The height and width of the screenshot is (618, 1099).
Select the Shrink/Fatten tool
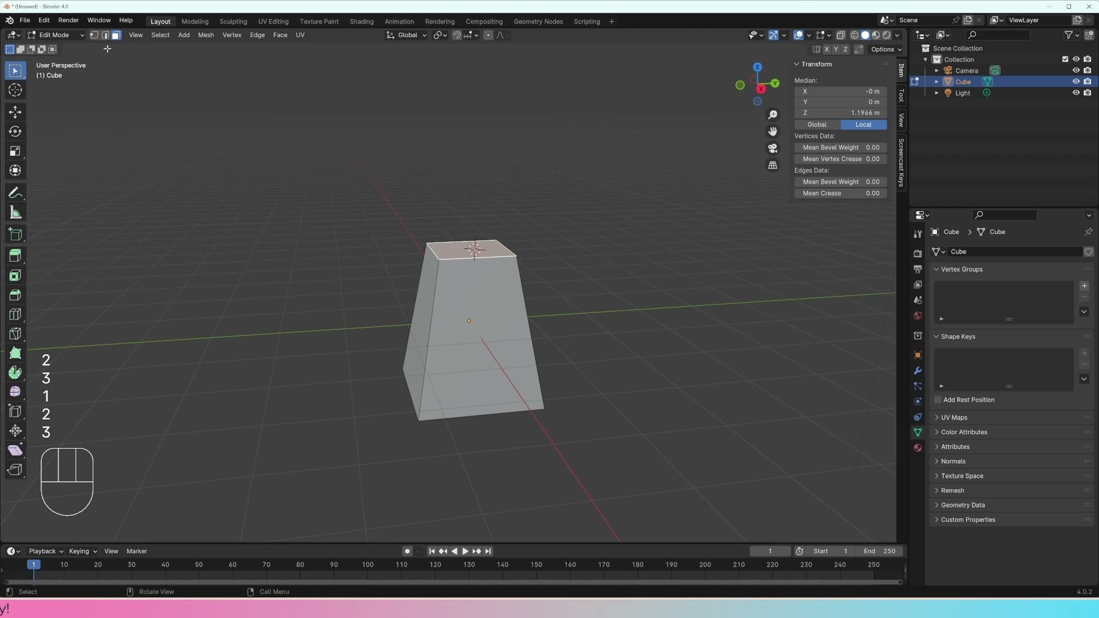coord(15,430)
